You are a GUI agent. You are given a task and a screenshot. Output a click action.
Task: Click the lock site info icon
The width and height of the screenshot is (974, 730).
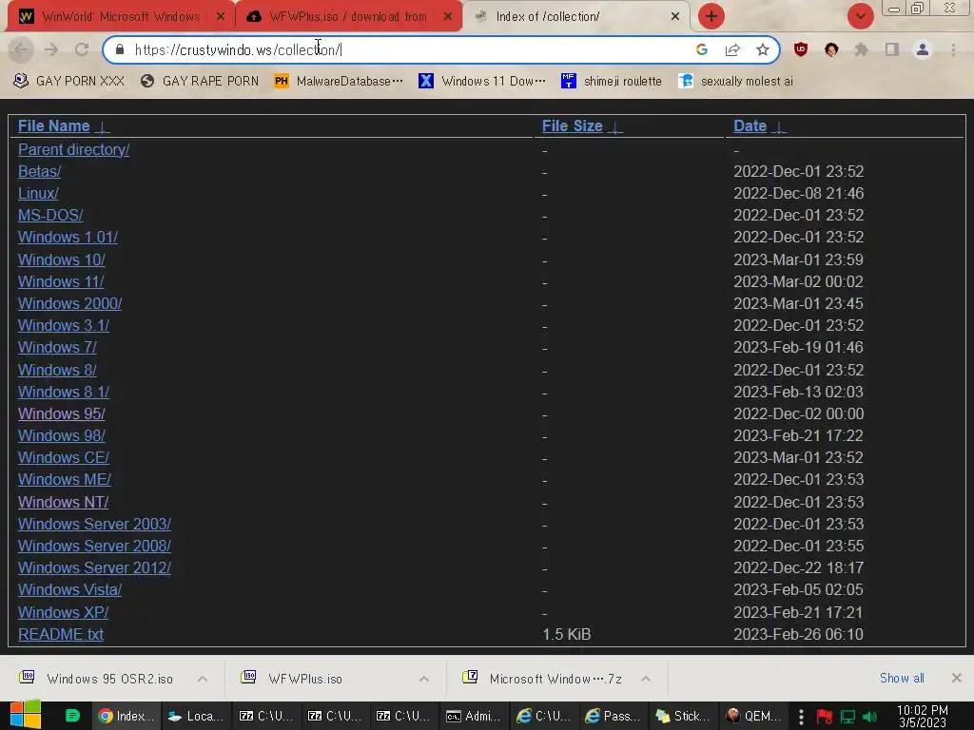pos(120,49)
